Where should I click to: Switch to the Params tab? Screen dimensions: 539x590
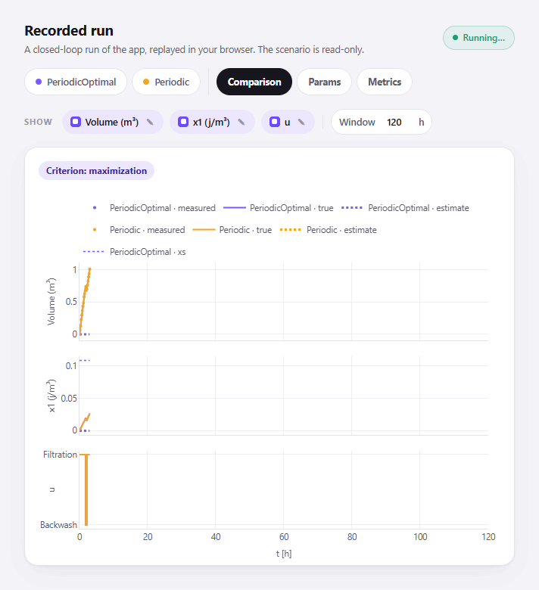click(324, 82)
